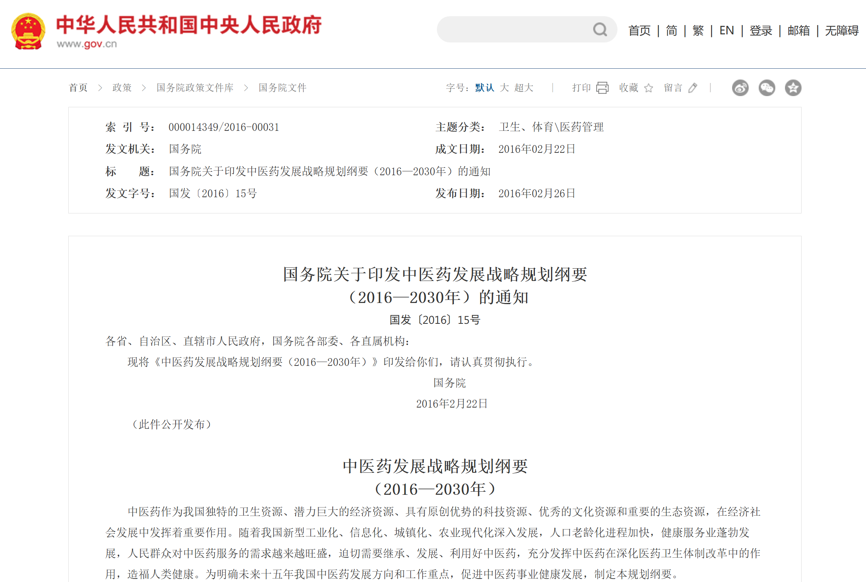
Task: Select the 大 font size
Action: pyautogui.click(x=504, y=88)
